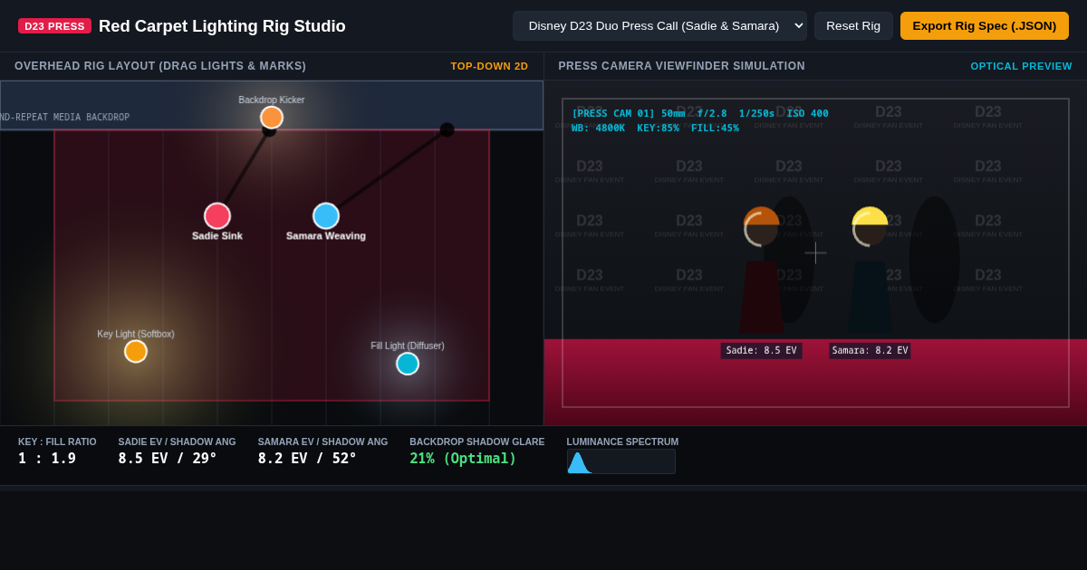Click Samara's head in the viewfinder
1087x570 pixels.
[870, 226]
